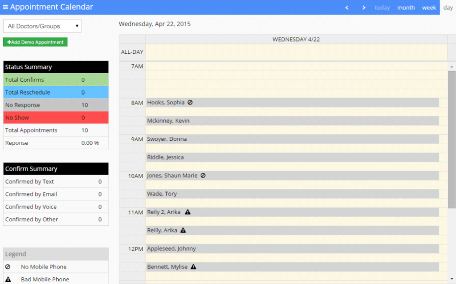
Task: Open Reily 2, Arika appointment
Action: coord(293,212)
